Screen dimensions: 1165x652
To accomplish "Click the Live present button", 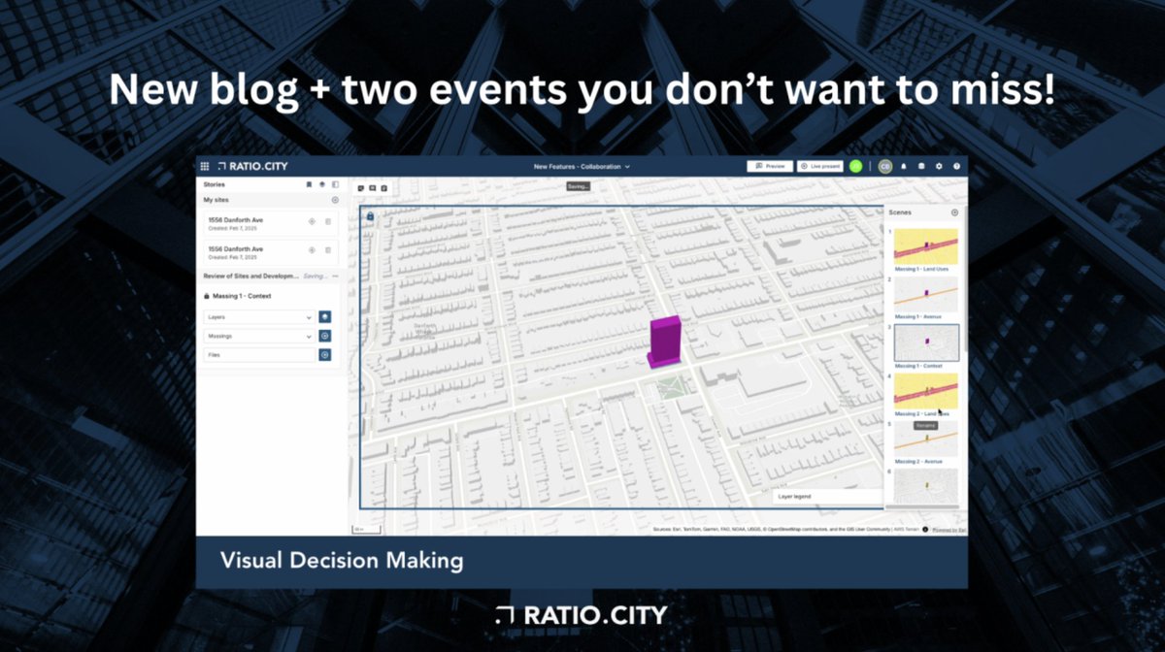I will [820, 166].
